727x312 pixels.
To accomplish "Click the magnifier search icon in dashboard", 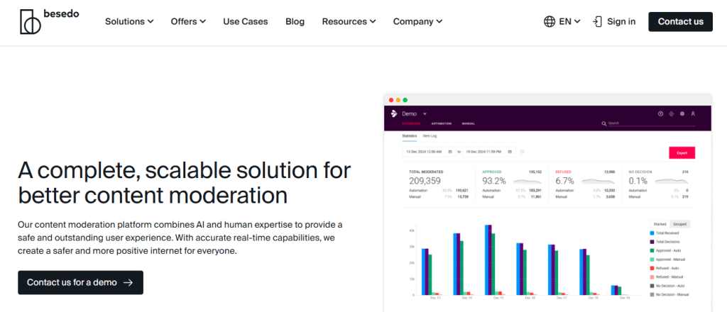I will coord(603,123).
